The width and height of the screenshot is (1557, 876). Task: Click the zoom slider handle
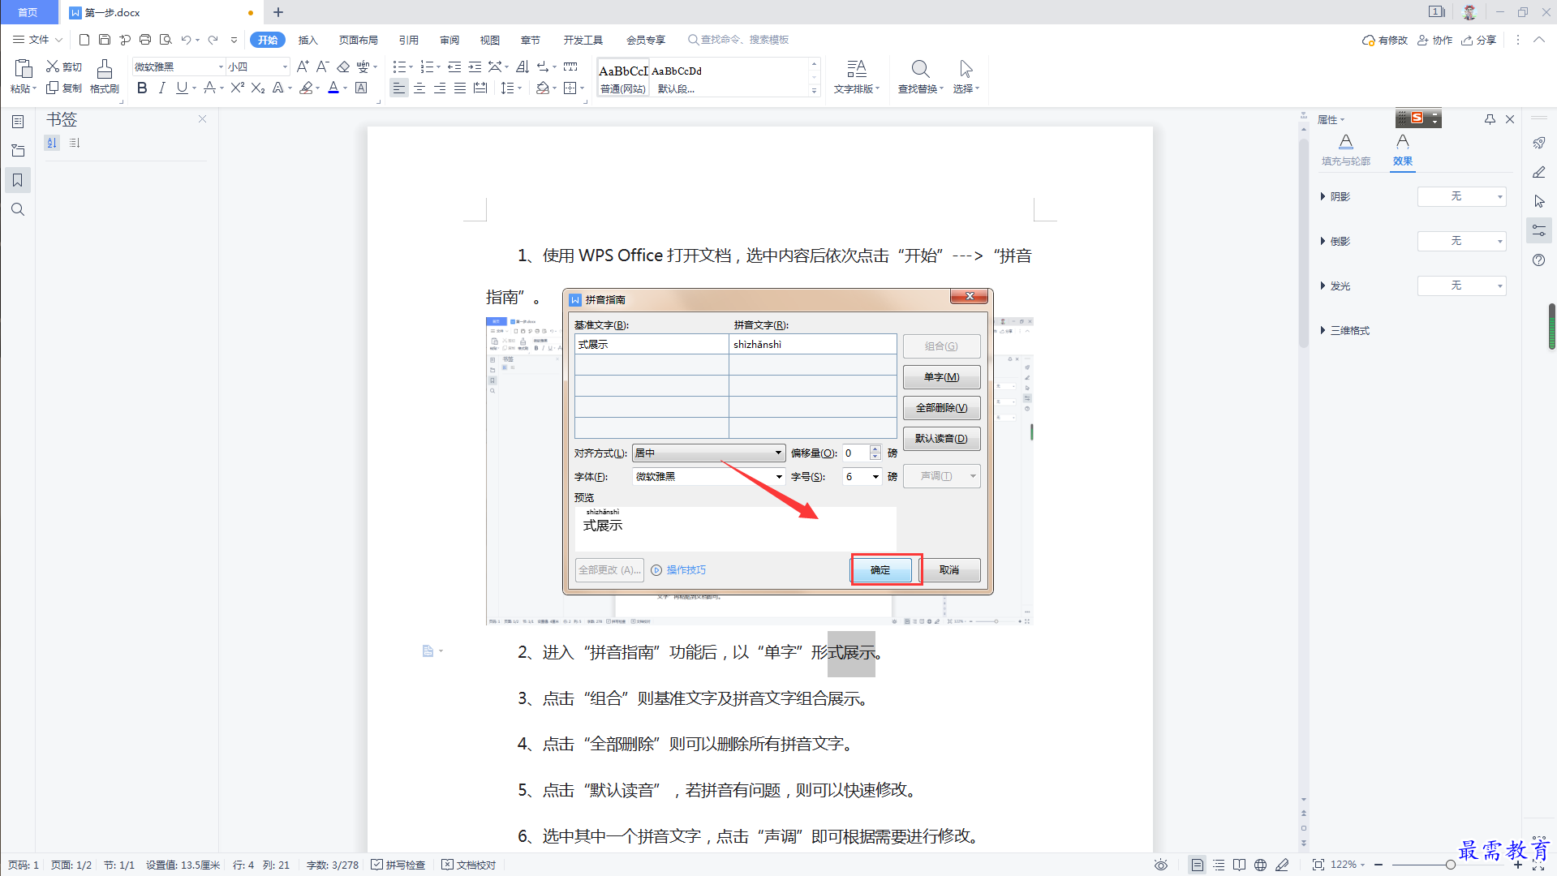pos(1450,865)
